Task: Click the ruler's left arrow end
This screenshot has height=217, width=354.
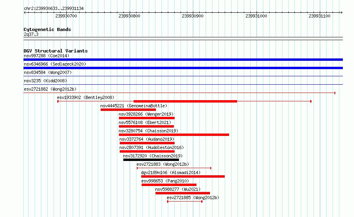Action: click(x=25, y=13)
